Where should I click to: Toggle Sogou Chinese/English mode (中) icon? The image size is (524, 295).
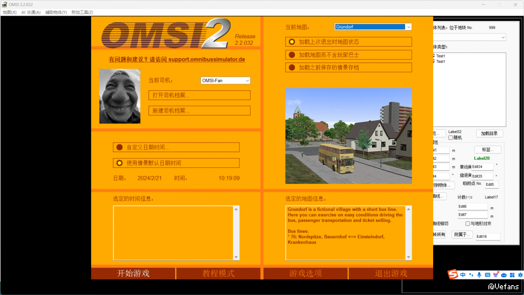pyautogui.click(x=463, y=275)
